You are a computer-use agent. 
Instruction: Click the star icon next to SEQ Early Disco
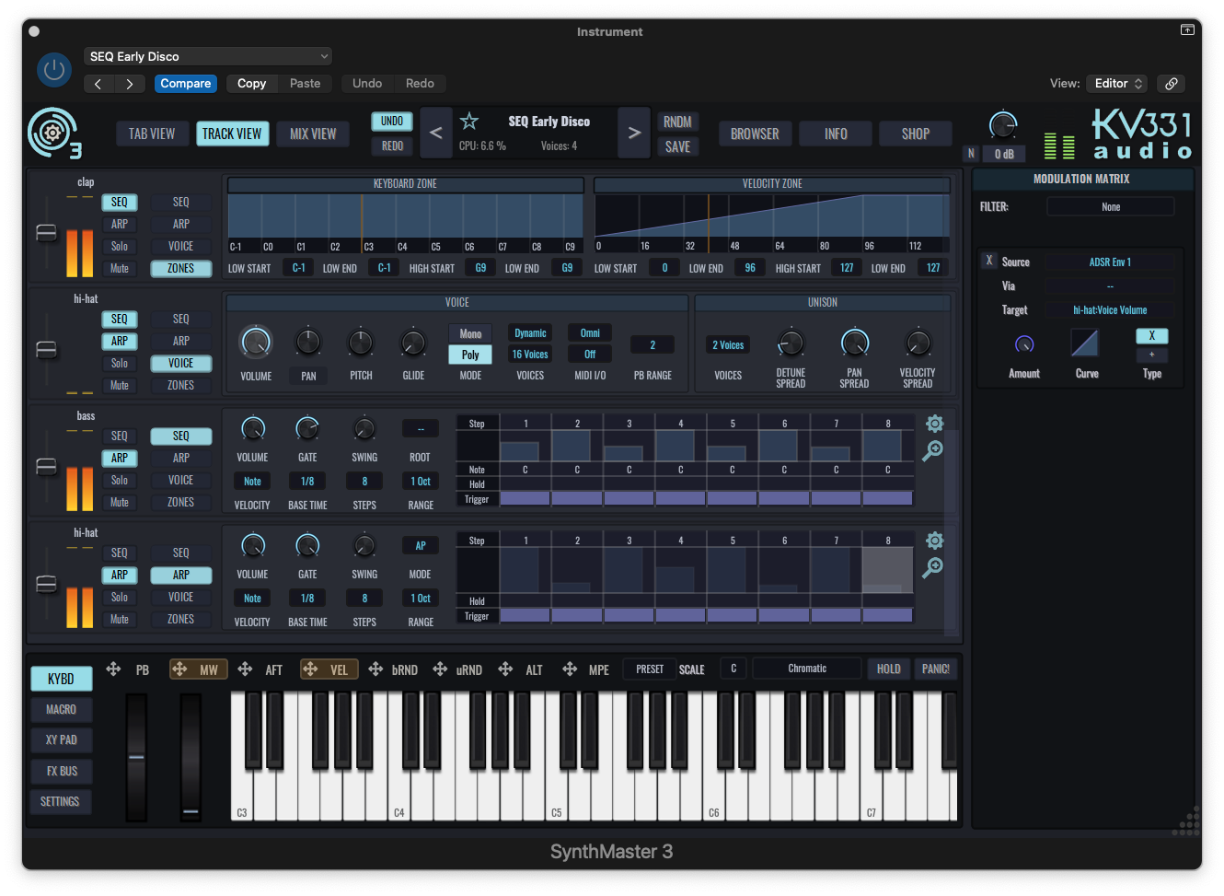470,120
